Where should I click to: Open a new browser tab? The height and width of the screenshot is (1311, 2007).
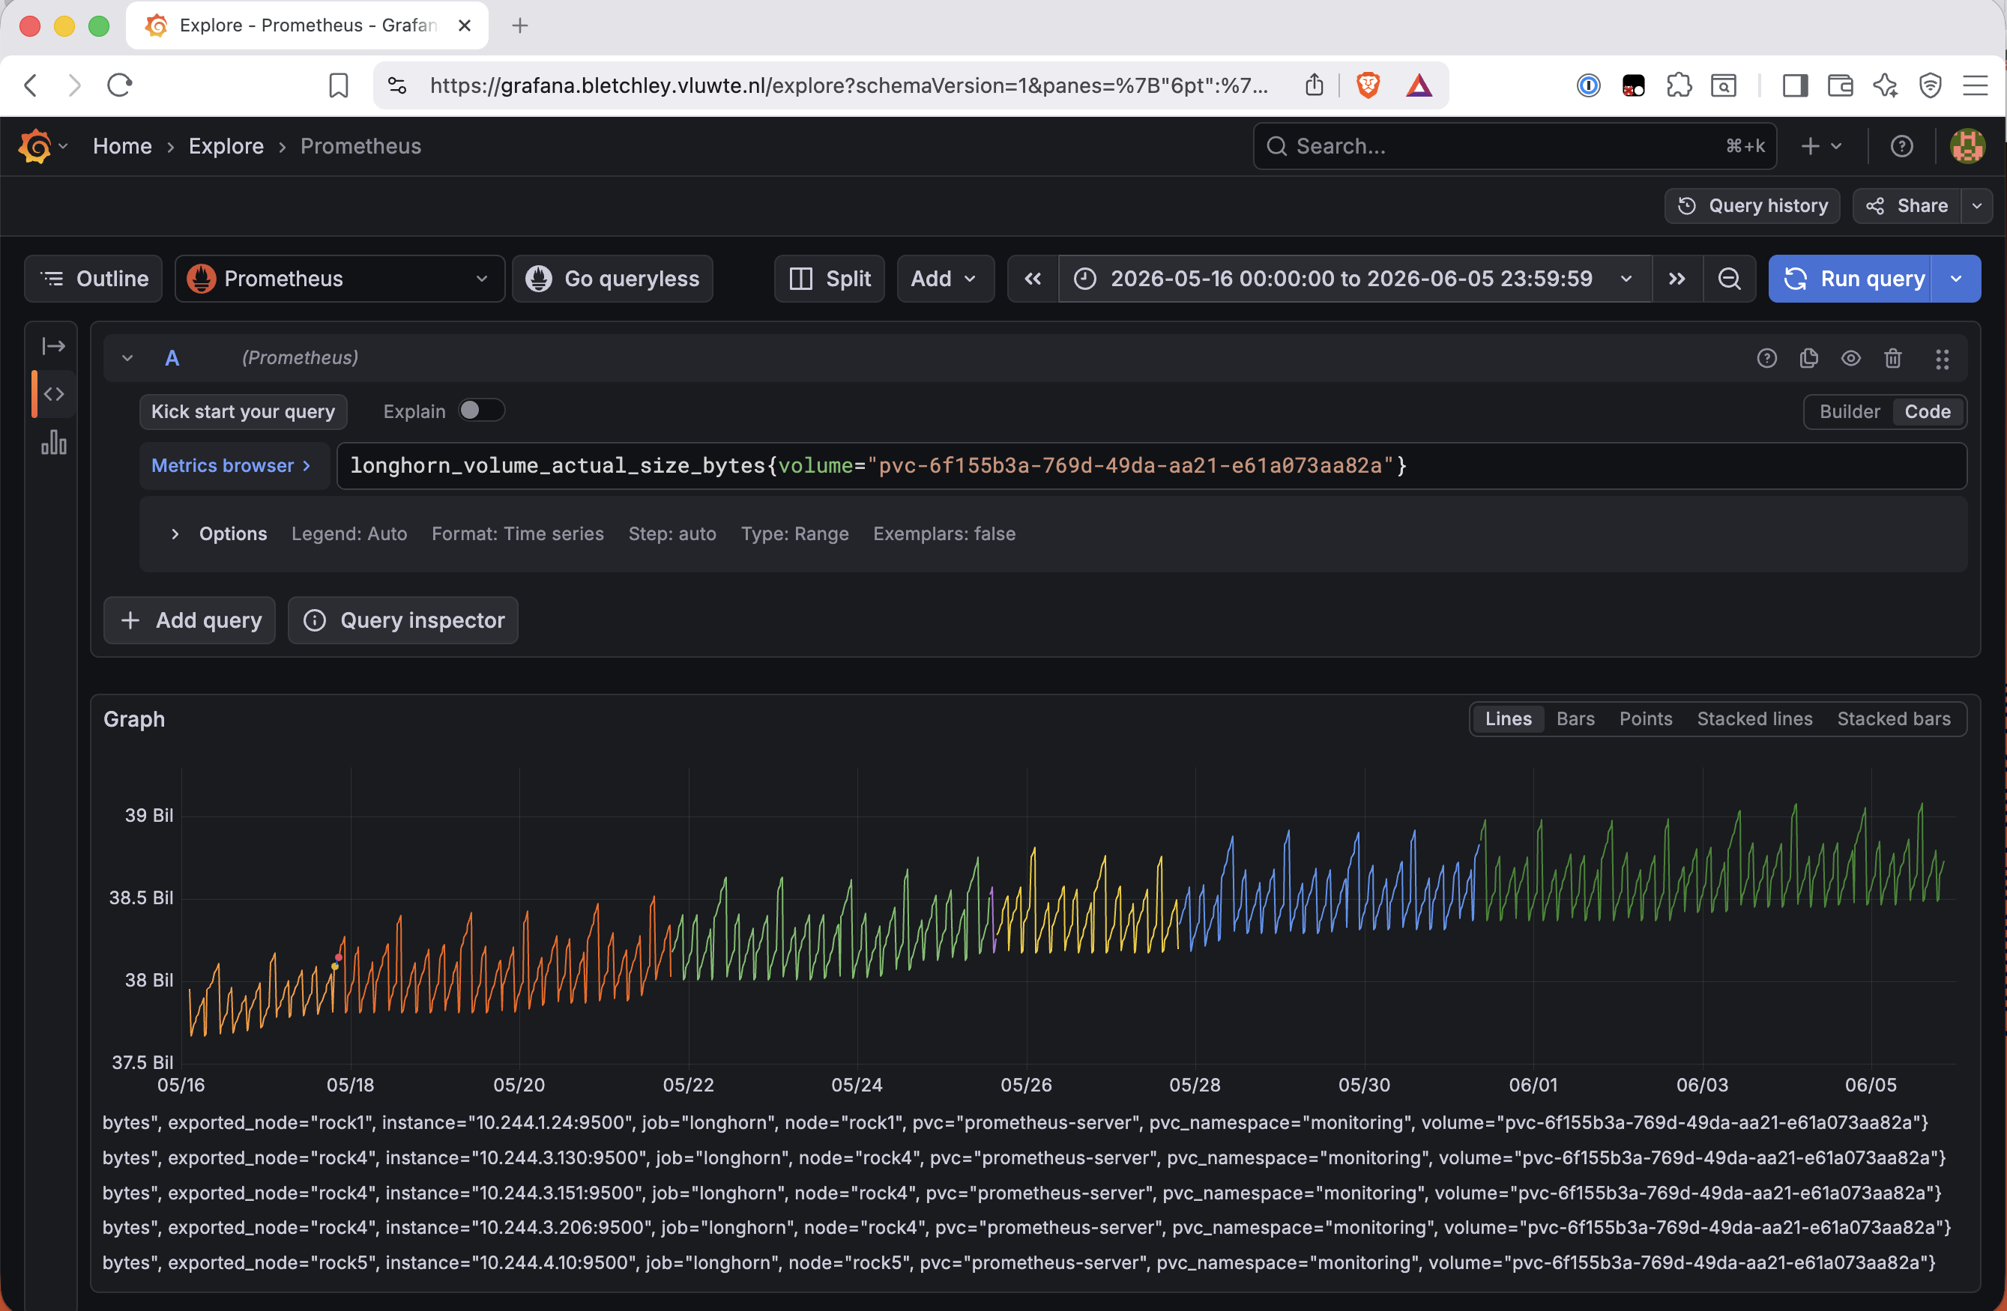pos(520,25)
